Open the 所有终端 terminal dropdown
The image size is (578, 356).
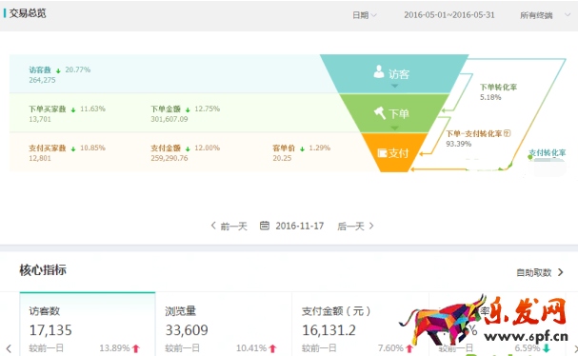[x=545, y=15]
